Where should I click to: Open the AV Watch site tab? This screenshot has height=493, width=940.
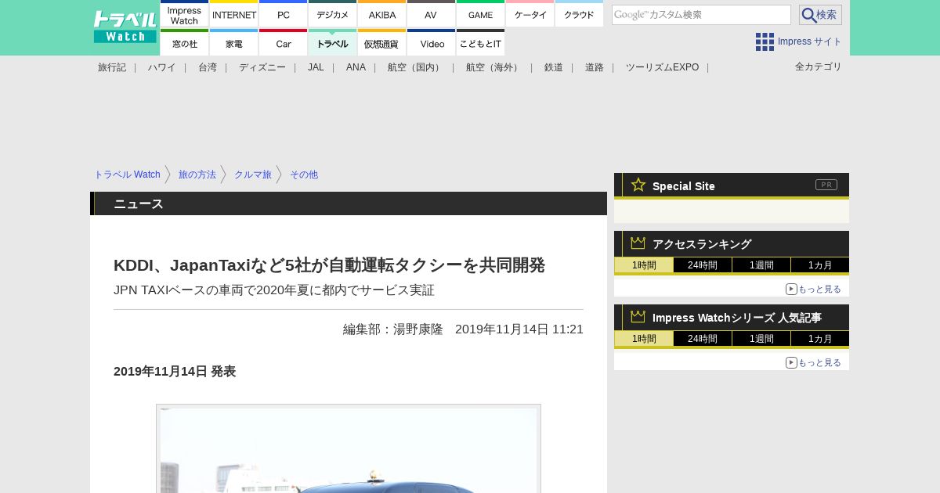coord(432,14)
